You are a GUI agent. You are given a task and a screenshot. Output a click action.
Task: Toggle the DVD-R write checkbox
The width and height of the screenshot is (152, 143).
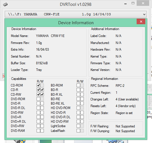(42, 103)
